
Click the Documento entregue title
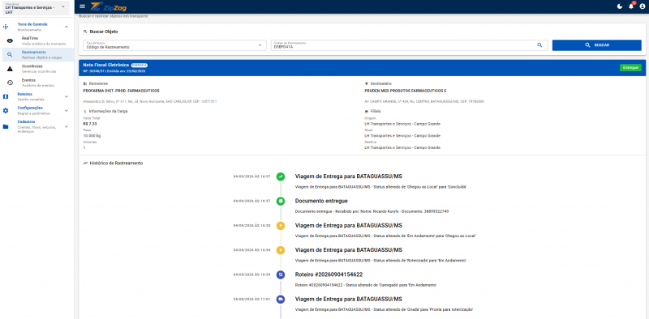[321, 201]
